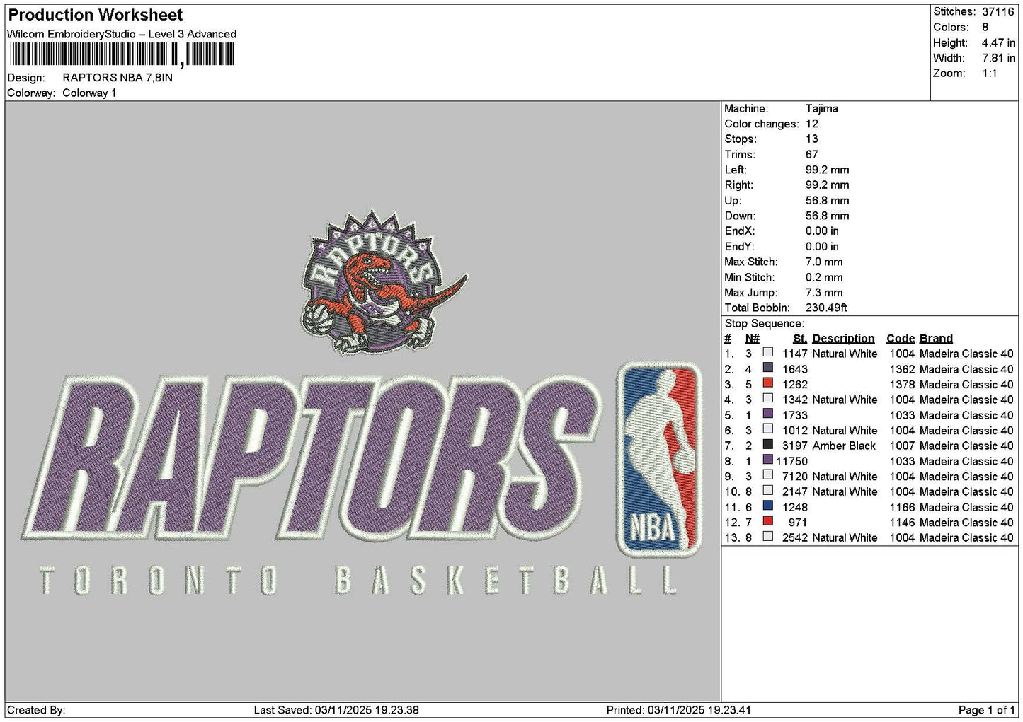Click the 'Up:' label

(733, 201)
